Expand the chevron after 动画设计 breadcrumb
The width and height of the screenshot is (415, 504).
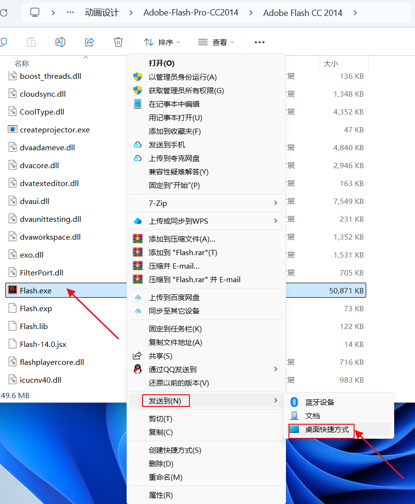(x=131, y=13)
